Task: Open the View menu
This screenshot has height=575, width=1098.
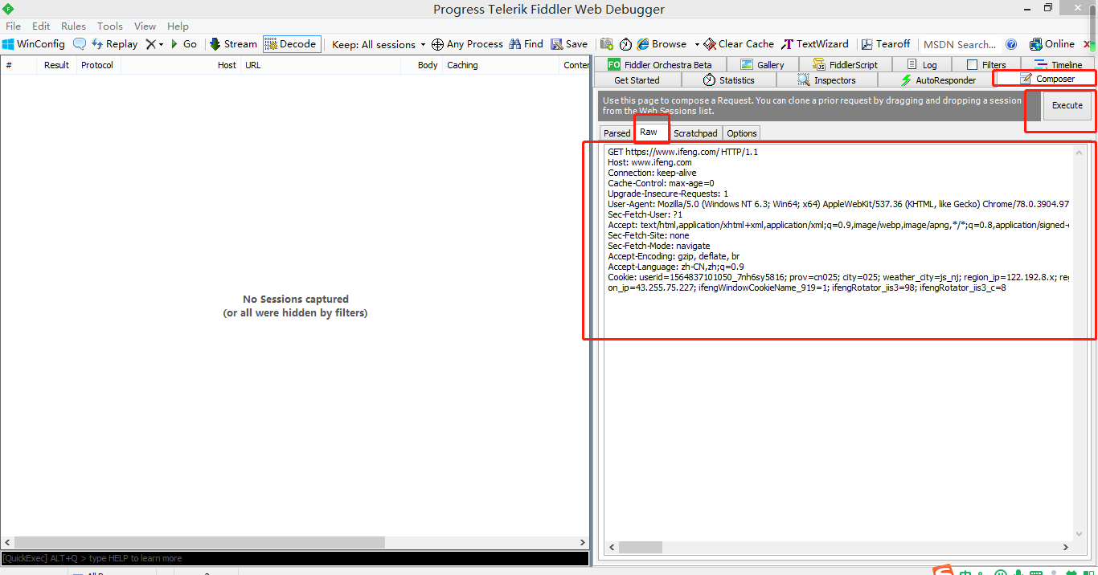Action: pyautogui.click(x=145, y=27)
